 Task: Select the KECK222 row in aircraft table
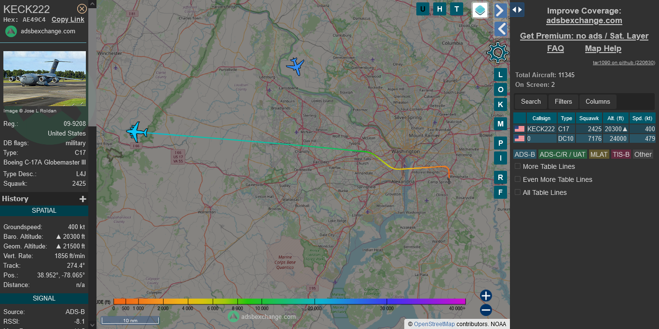584,129
